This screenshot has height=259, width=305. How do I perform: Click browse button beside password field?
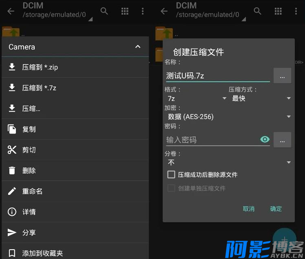(x=282, y=140)
